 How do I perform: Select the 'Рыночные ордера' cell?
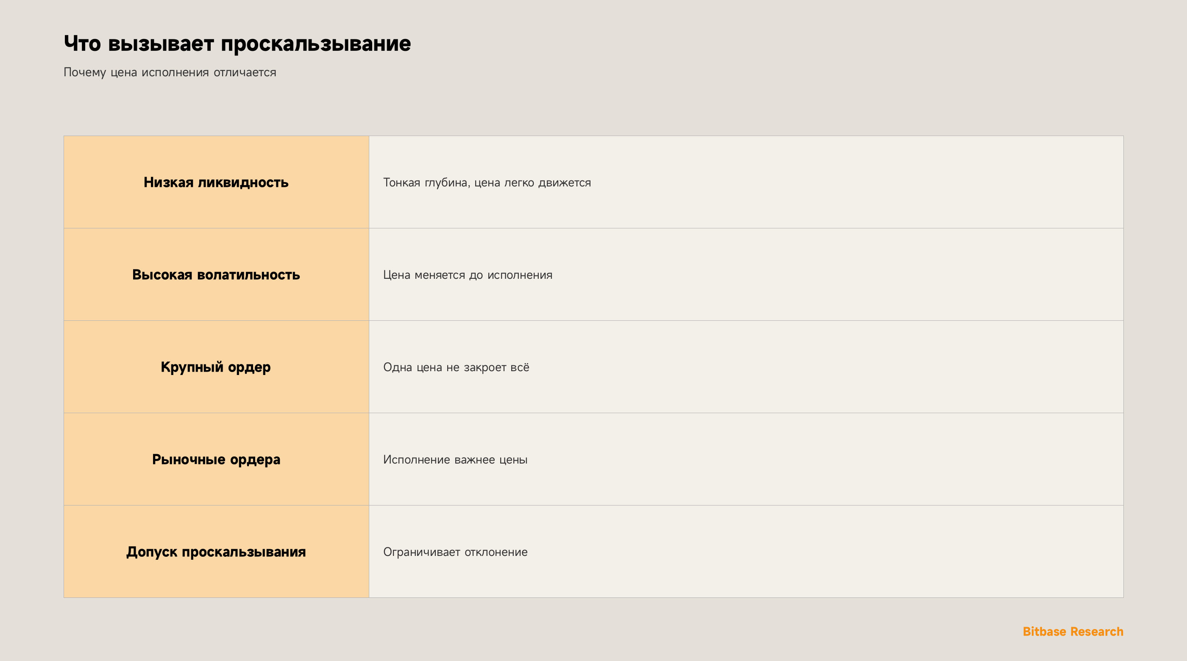pyautogui.click(x=216, y=459)
